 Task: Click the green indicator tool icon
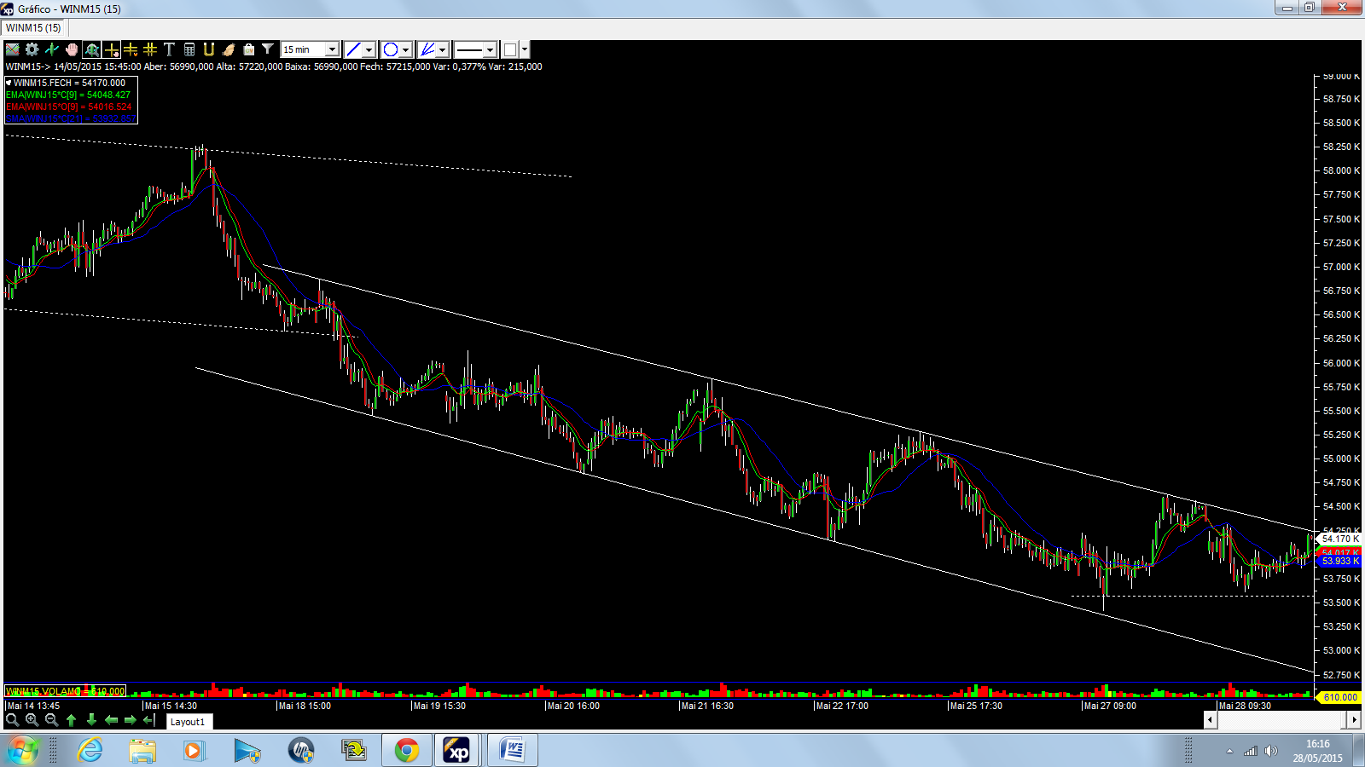(x=52, y=49)
